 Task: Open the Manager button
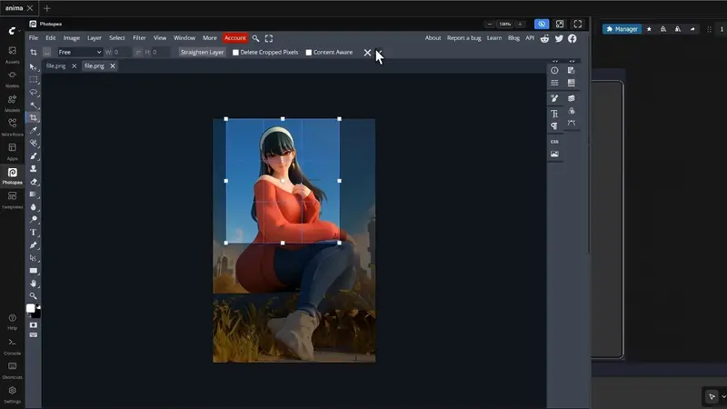click(x=622, y=29)
